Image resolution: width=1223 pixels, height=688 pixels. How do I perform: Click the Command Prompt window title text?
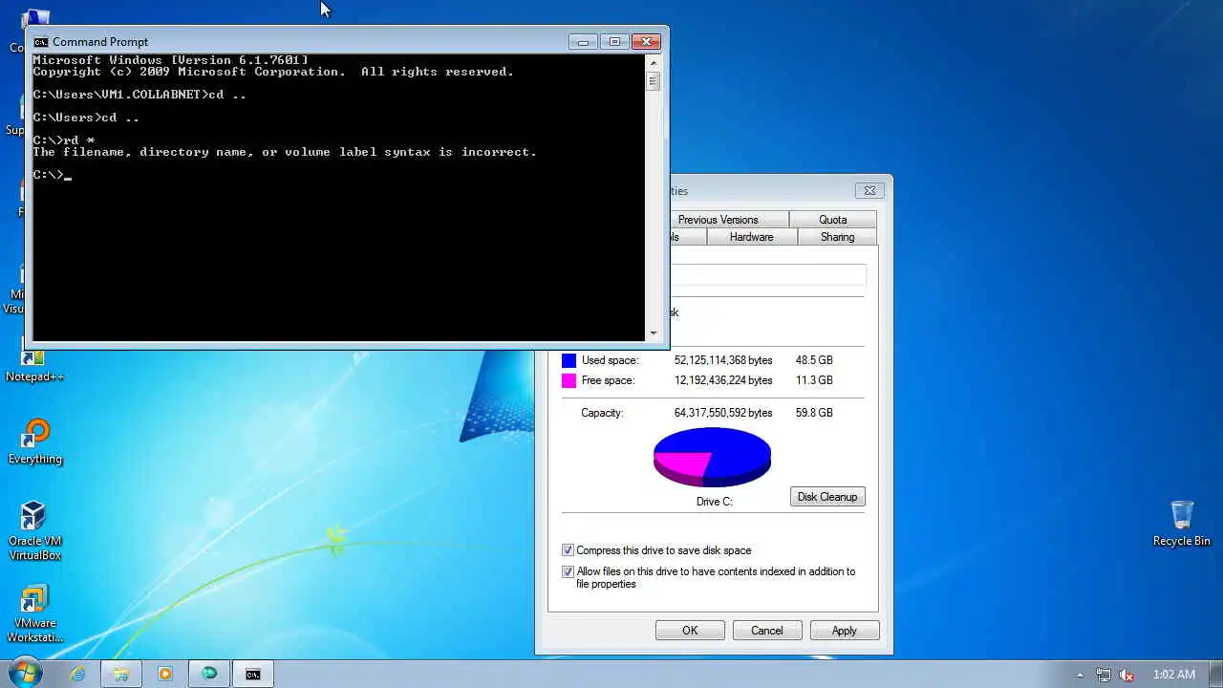coord(100,42)
